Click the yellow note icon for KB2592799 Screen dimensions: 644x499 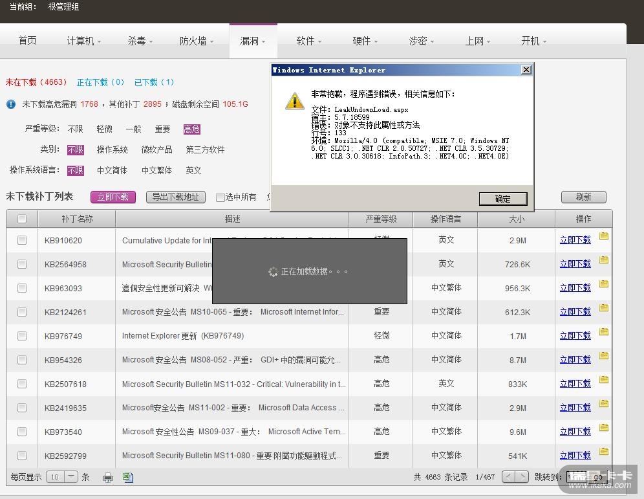[x=604, y=452]
